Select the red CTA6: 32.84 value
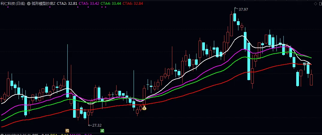322x135 pixels. point(133,4)
